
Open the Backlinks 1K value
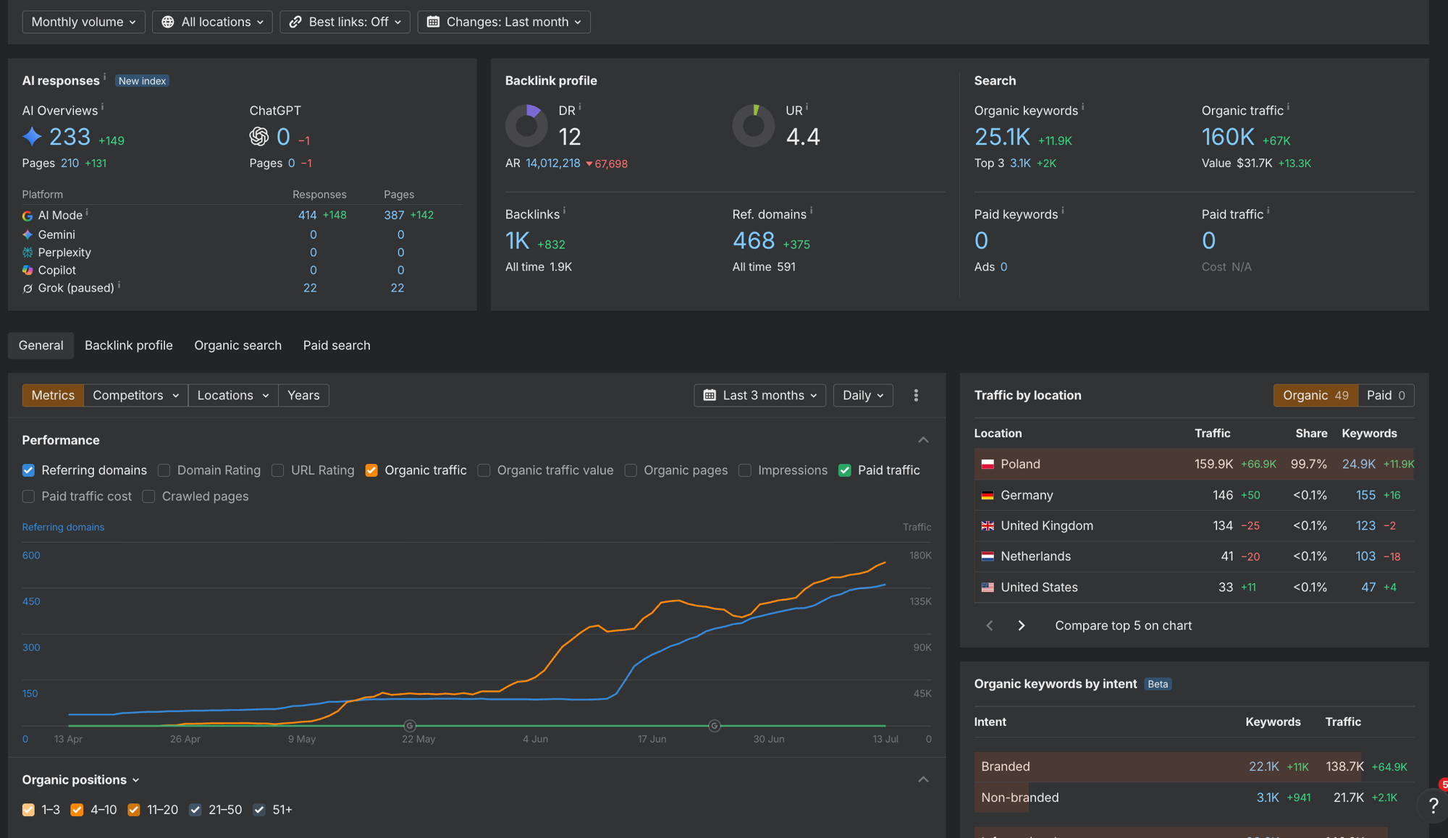[x=518, y=240]
